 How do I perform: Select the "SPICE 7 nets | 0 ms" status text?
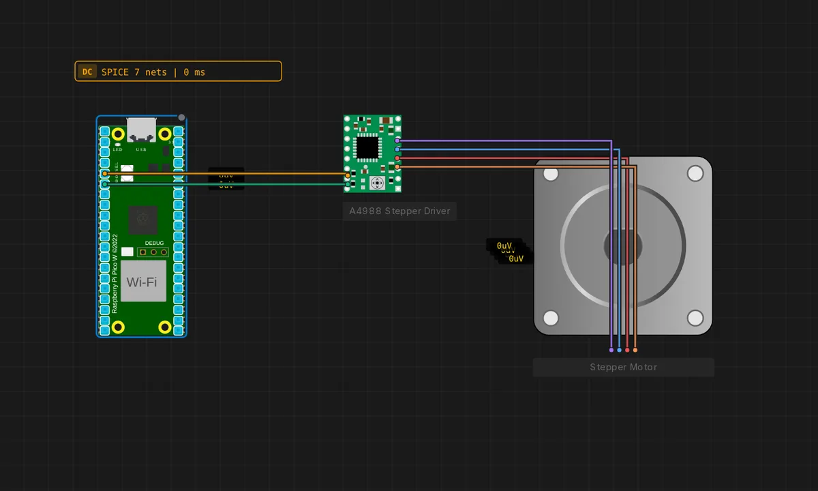153,72
